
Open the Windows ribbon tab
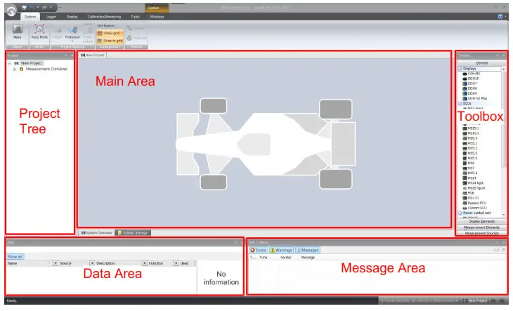coord(157,17)
